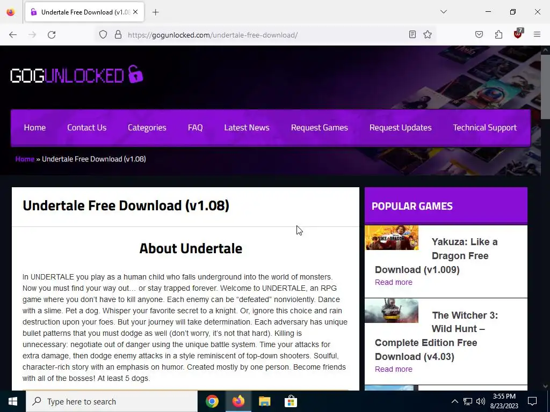
Task: Click the Firefox View icon
Action: (x=11, y=12)
